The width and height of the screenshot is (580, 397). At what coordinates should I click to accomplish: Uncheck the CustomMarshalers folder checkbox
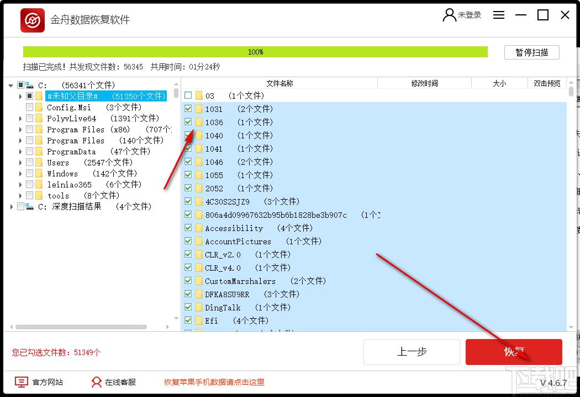[188, 281]
